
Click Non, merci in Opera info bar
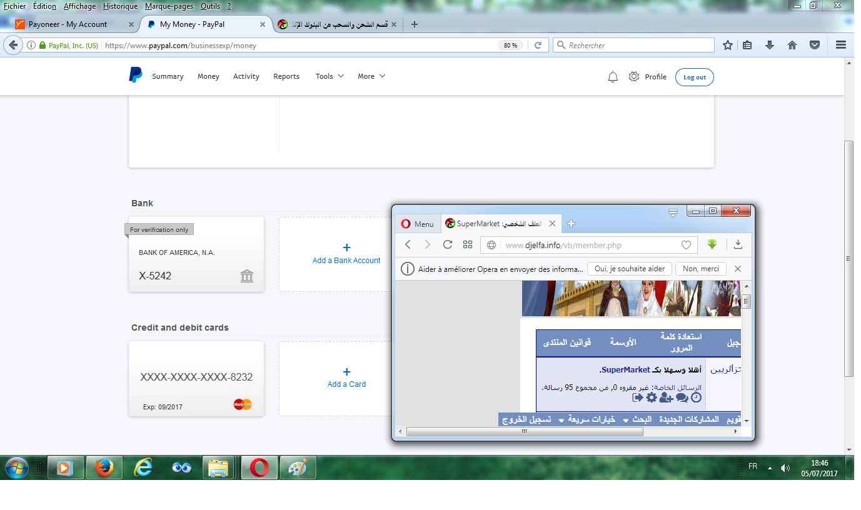(x=701, y=269)
